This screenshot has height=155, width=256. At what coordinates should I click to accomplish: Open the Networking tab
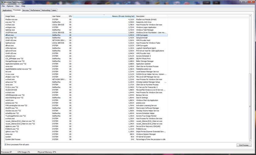coord(46,10)
